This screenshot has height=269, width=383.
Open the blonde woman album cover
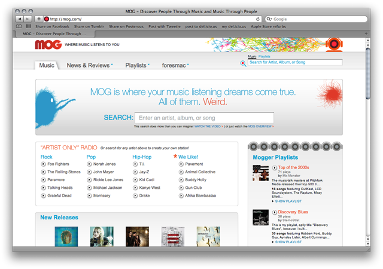coord(102,237)
